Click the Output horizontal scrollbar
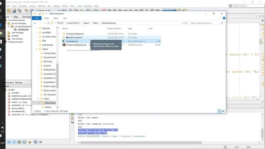 click(x=141, y=143)
